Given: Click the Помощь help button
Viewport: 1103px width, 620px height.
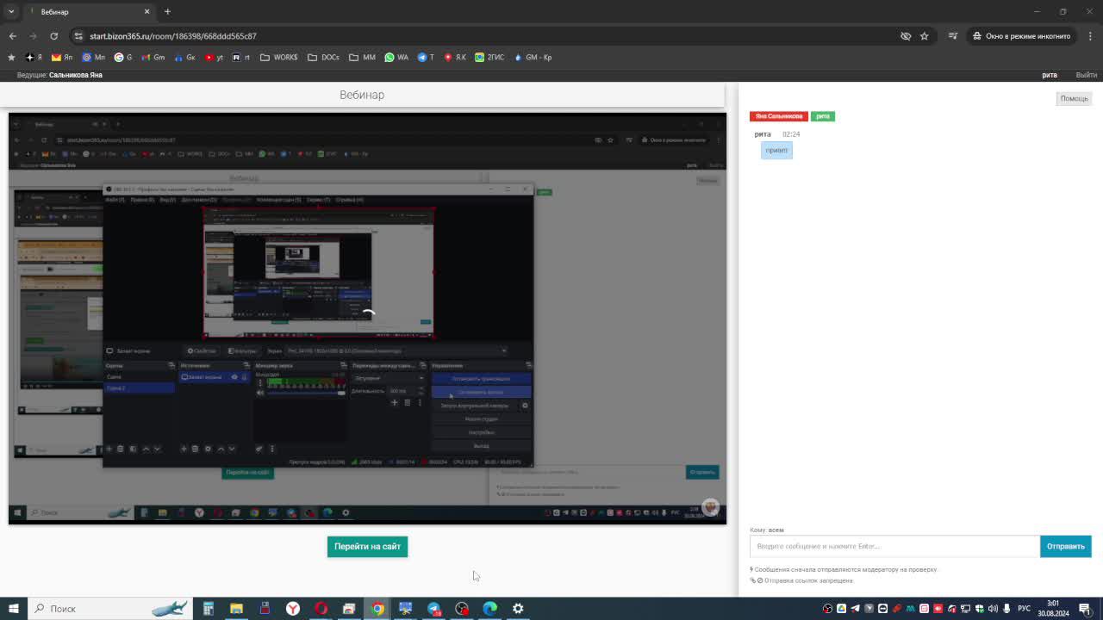Looking at the screenshot, I should coord(1074,99).
